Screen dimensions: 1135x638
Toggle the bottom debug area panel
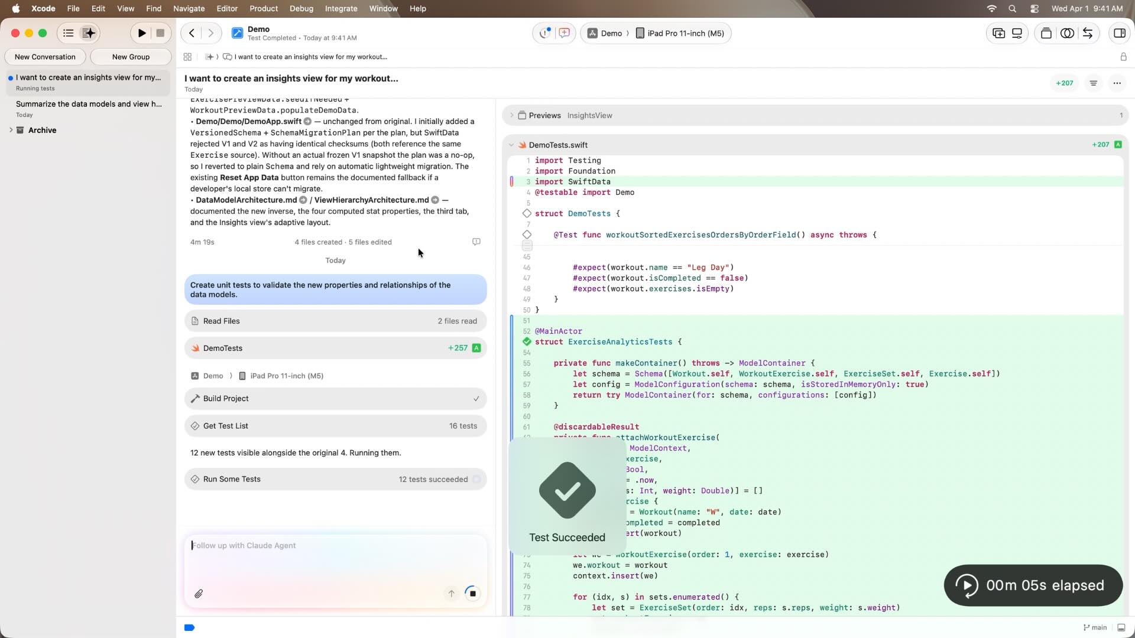[x=1121, y=627]
